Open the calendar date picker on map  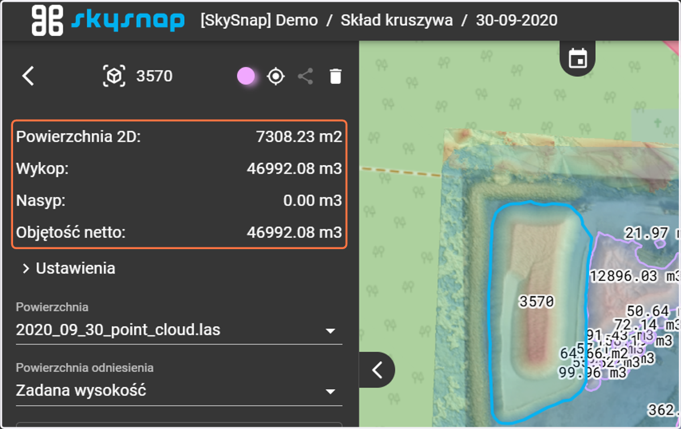click(x=578, y=58)
